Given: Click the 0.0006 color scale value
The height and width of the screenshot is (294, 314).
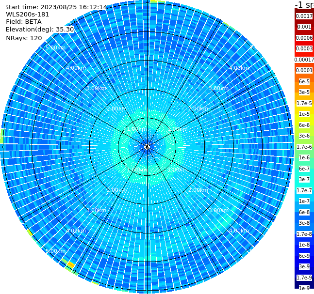Looking at the screenshot, I should [x=304, y=38].
